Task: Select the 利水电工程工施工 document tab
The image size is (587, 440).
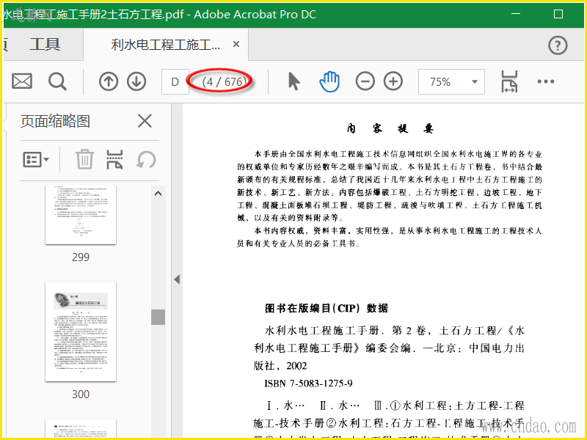Action: click(166, 45)
